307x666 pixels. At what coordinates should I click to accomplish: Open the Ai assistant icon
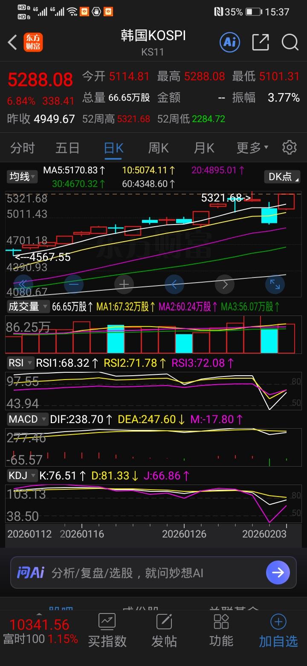[x=230, y=42]
